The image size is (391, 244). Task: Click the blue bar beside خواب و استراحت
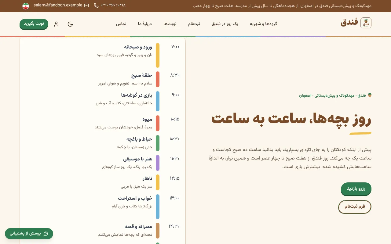(x=158, y=206)
